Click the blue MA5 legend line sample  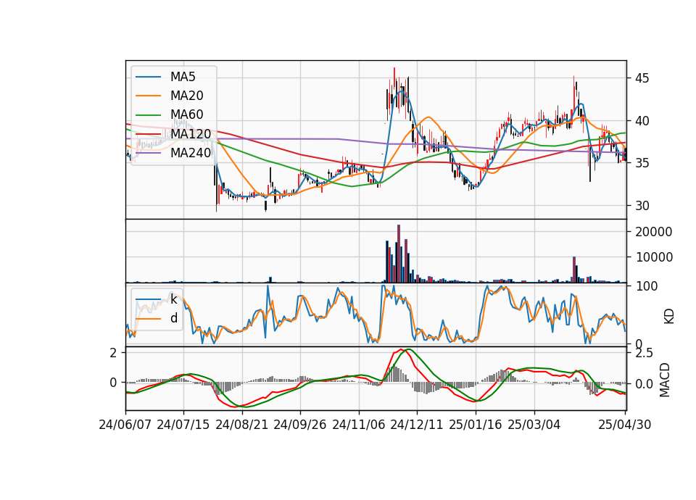(148, 78)
